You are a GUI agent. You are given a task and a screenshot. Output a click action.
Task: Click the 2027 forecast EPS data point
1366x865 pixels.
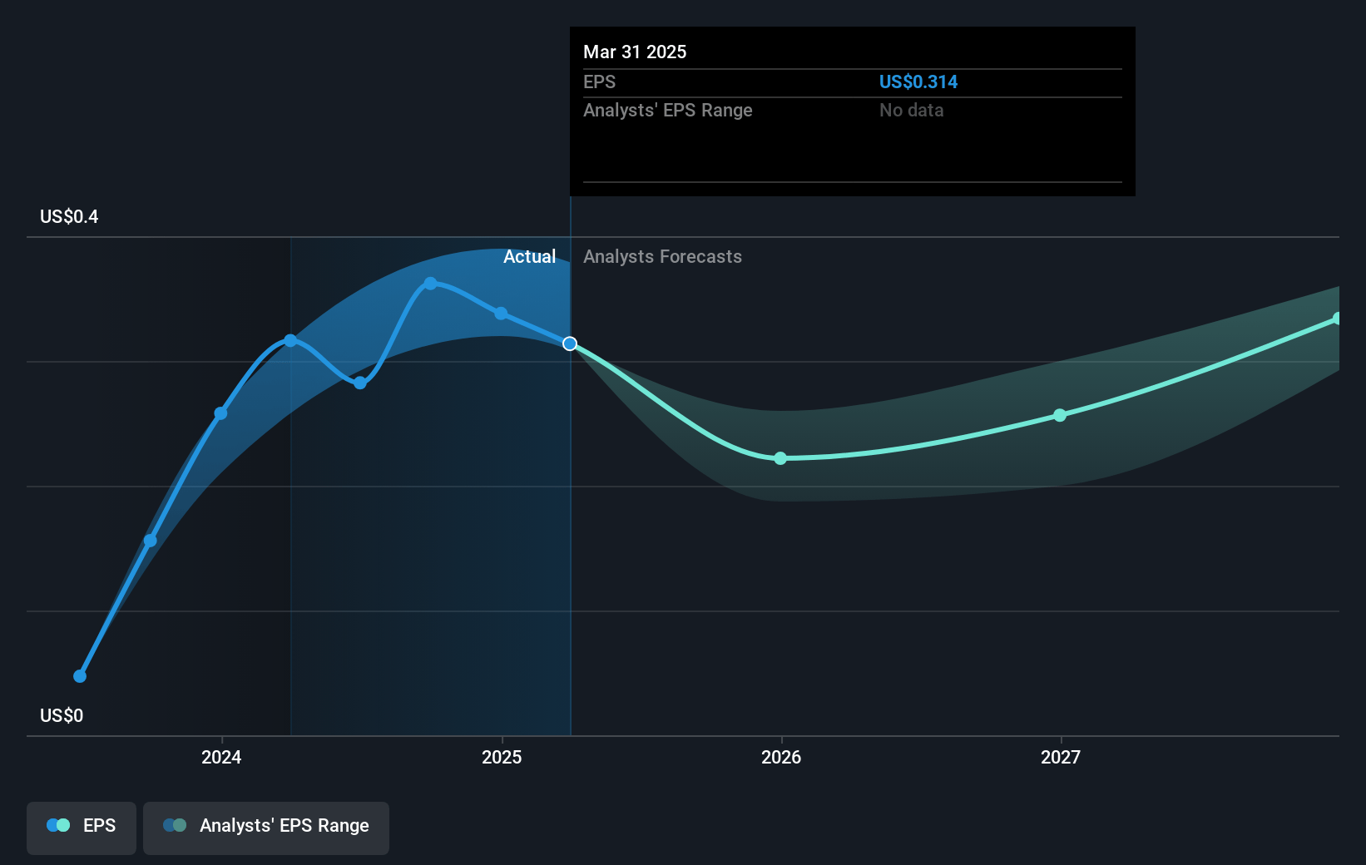click(1060, 415)
